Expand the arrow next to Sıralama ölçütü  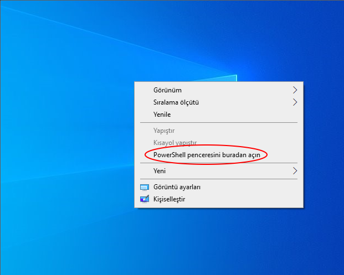pos(295,102)
